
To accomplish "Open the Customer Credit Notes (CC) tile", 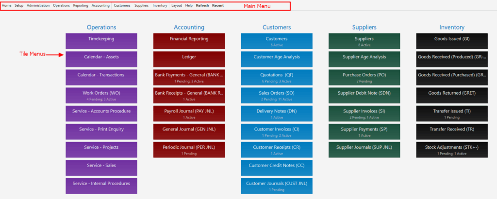I will coord(277,168).
